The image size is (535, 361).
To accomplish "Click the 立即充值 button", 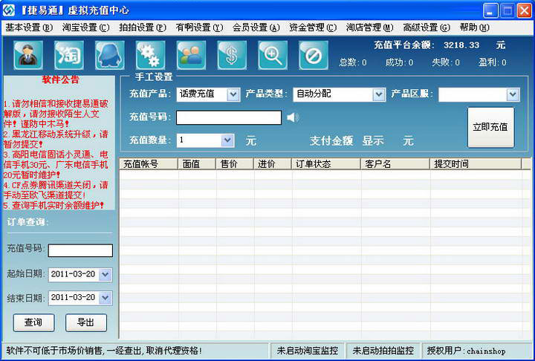I will click(490, 127).
